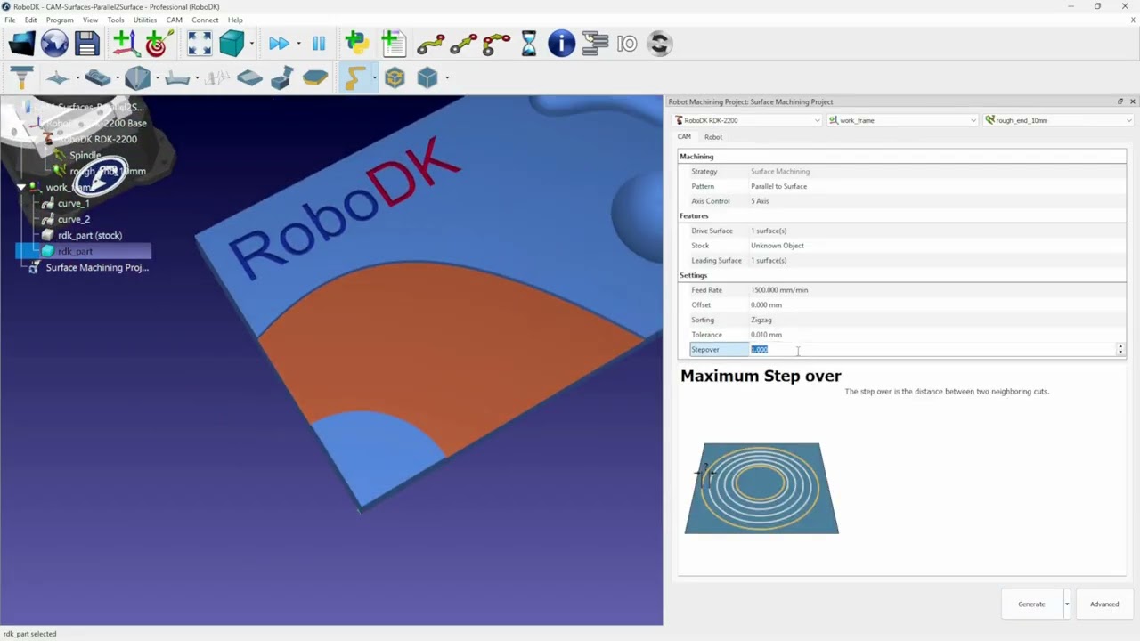Open dropdown beside the blue cube CAM icon

pos(446,78)
